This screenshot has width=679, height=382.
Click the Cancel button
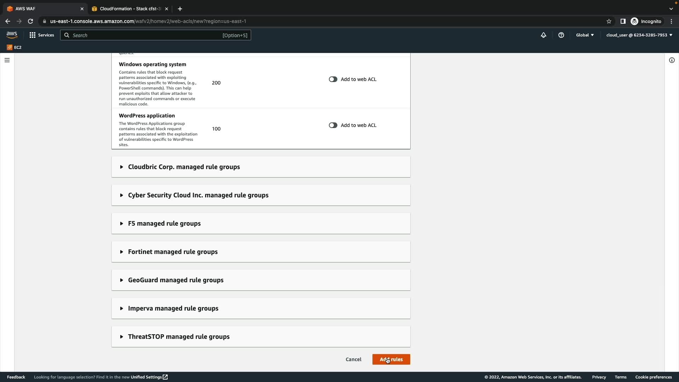click(353, 359)
